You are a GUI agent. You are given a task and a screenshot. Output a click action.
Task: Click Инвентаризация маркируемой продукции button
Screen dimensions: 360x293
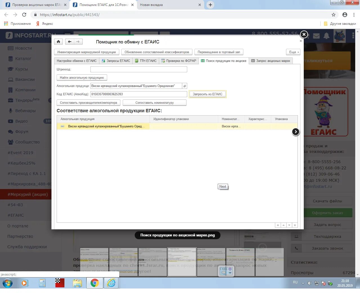click(x=87, y=52)
